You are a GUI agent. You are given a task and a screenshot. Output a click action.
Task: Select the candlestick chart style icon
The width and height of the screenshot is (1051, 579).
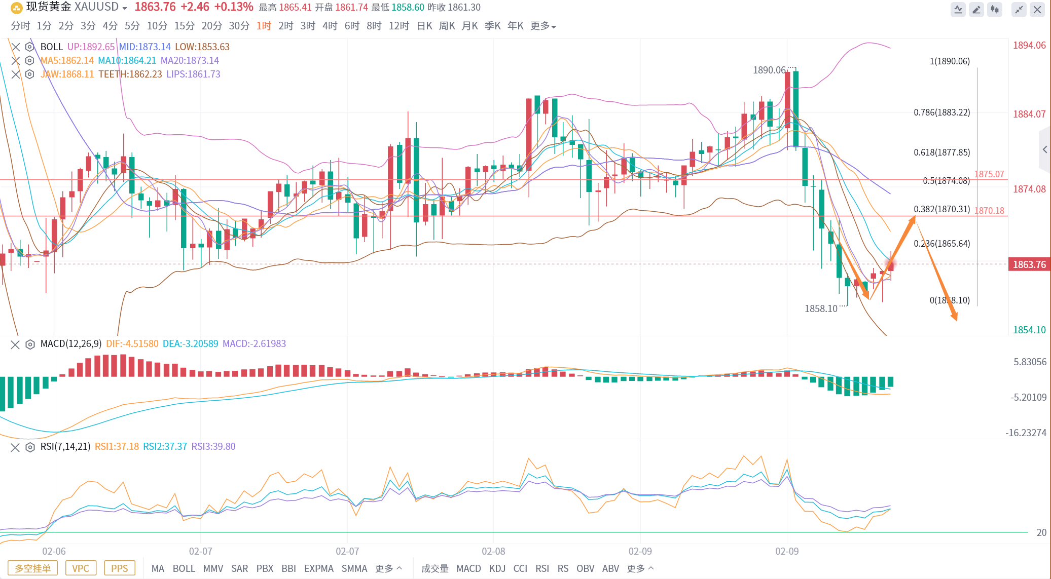click(995, 9)
